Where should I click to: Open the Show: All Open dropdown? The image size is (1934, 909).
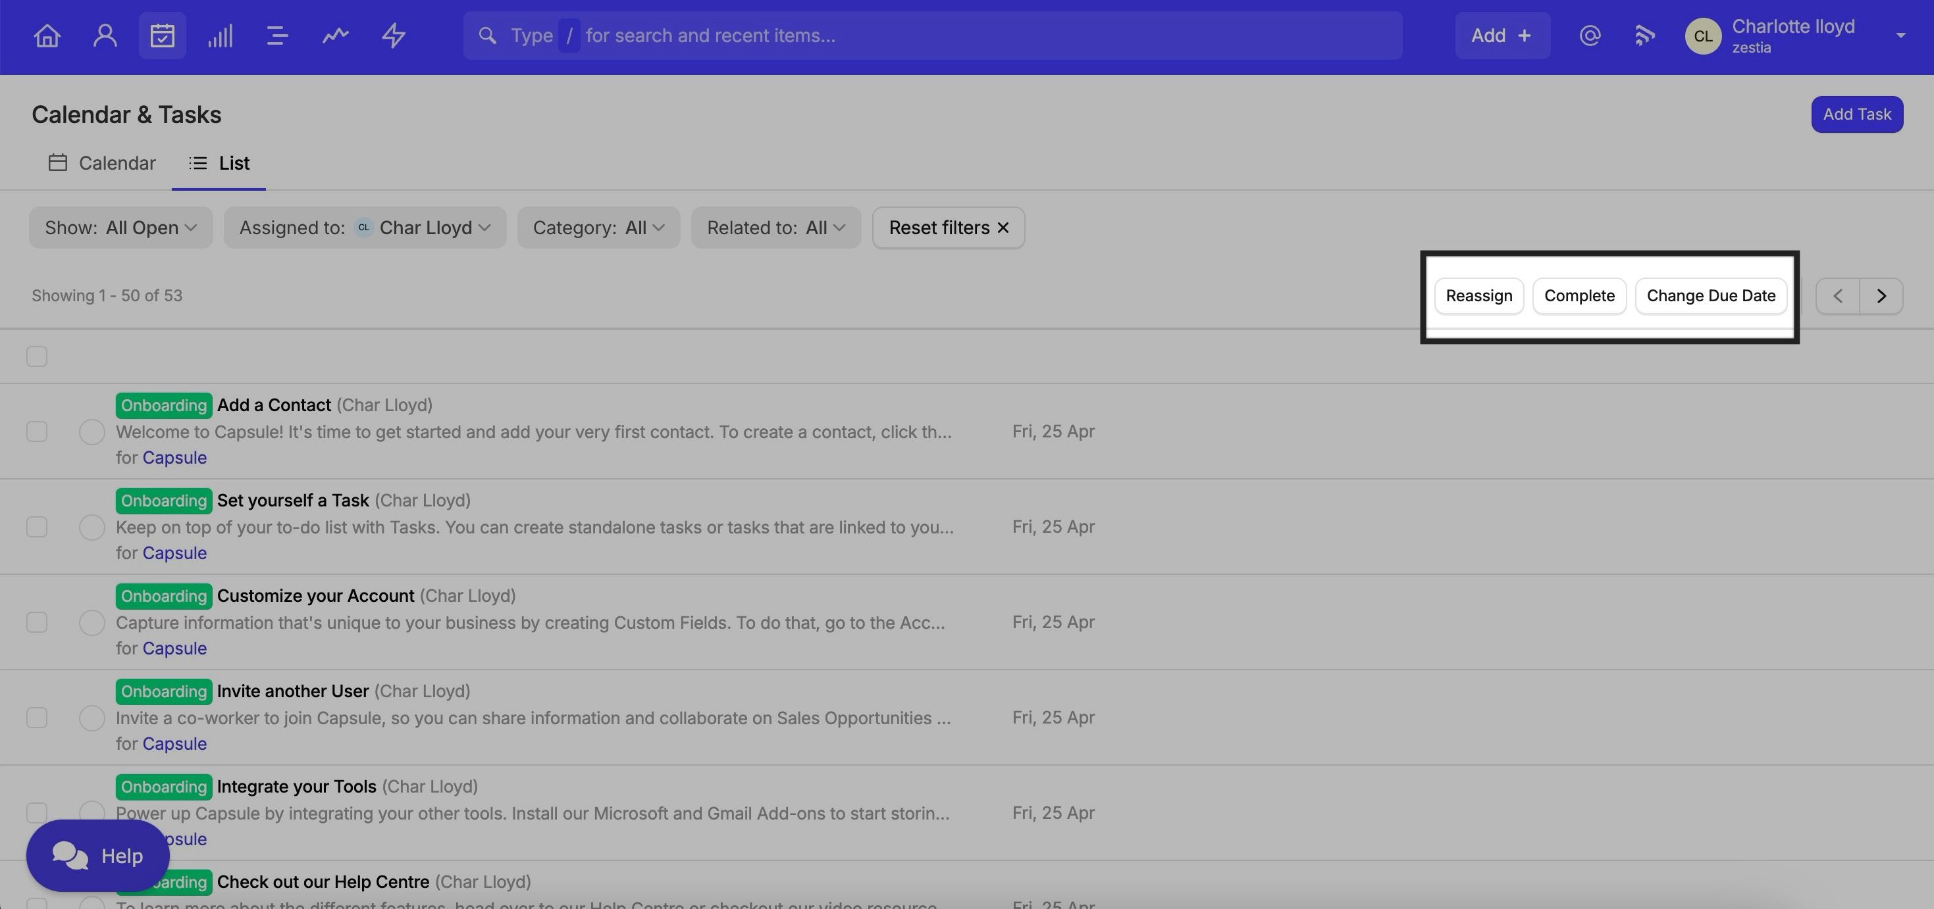pyautogui.click(x=121, y=228)
